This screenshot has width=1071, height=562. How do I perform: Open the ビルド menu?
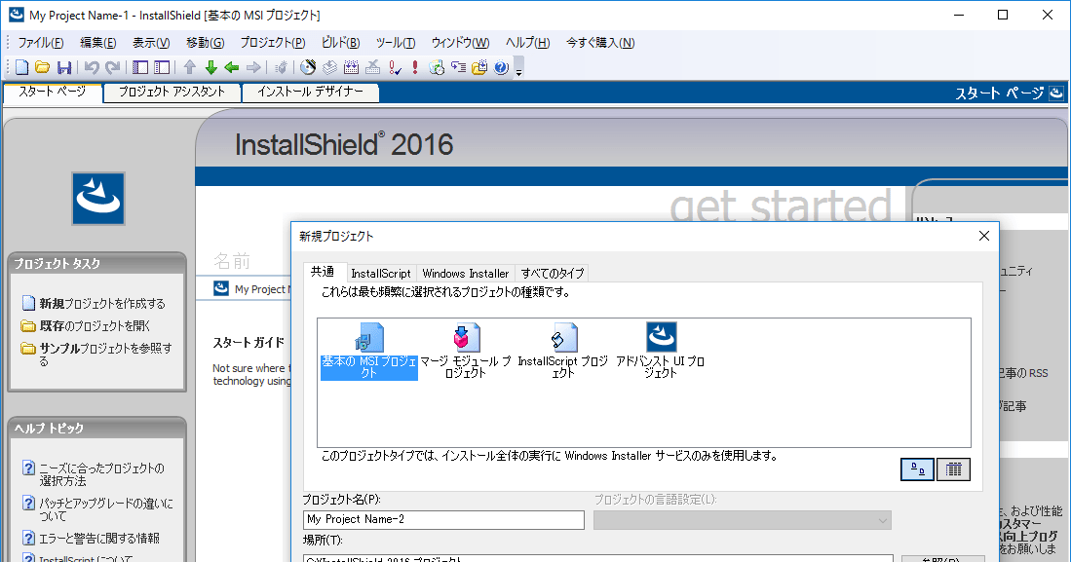coord(340,42)
